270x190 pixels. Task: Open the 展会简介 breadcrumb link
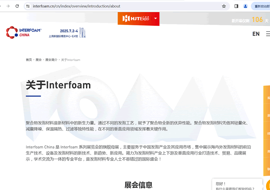coord(51,60)
